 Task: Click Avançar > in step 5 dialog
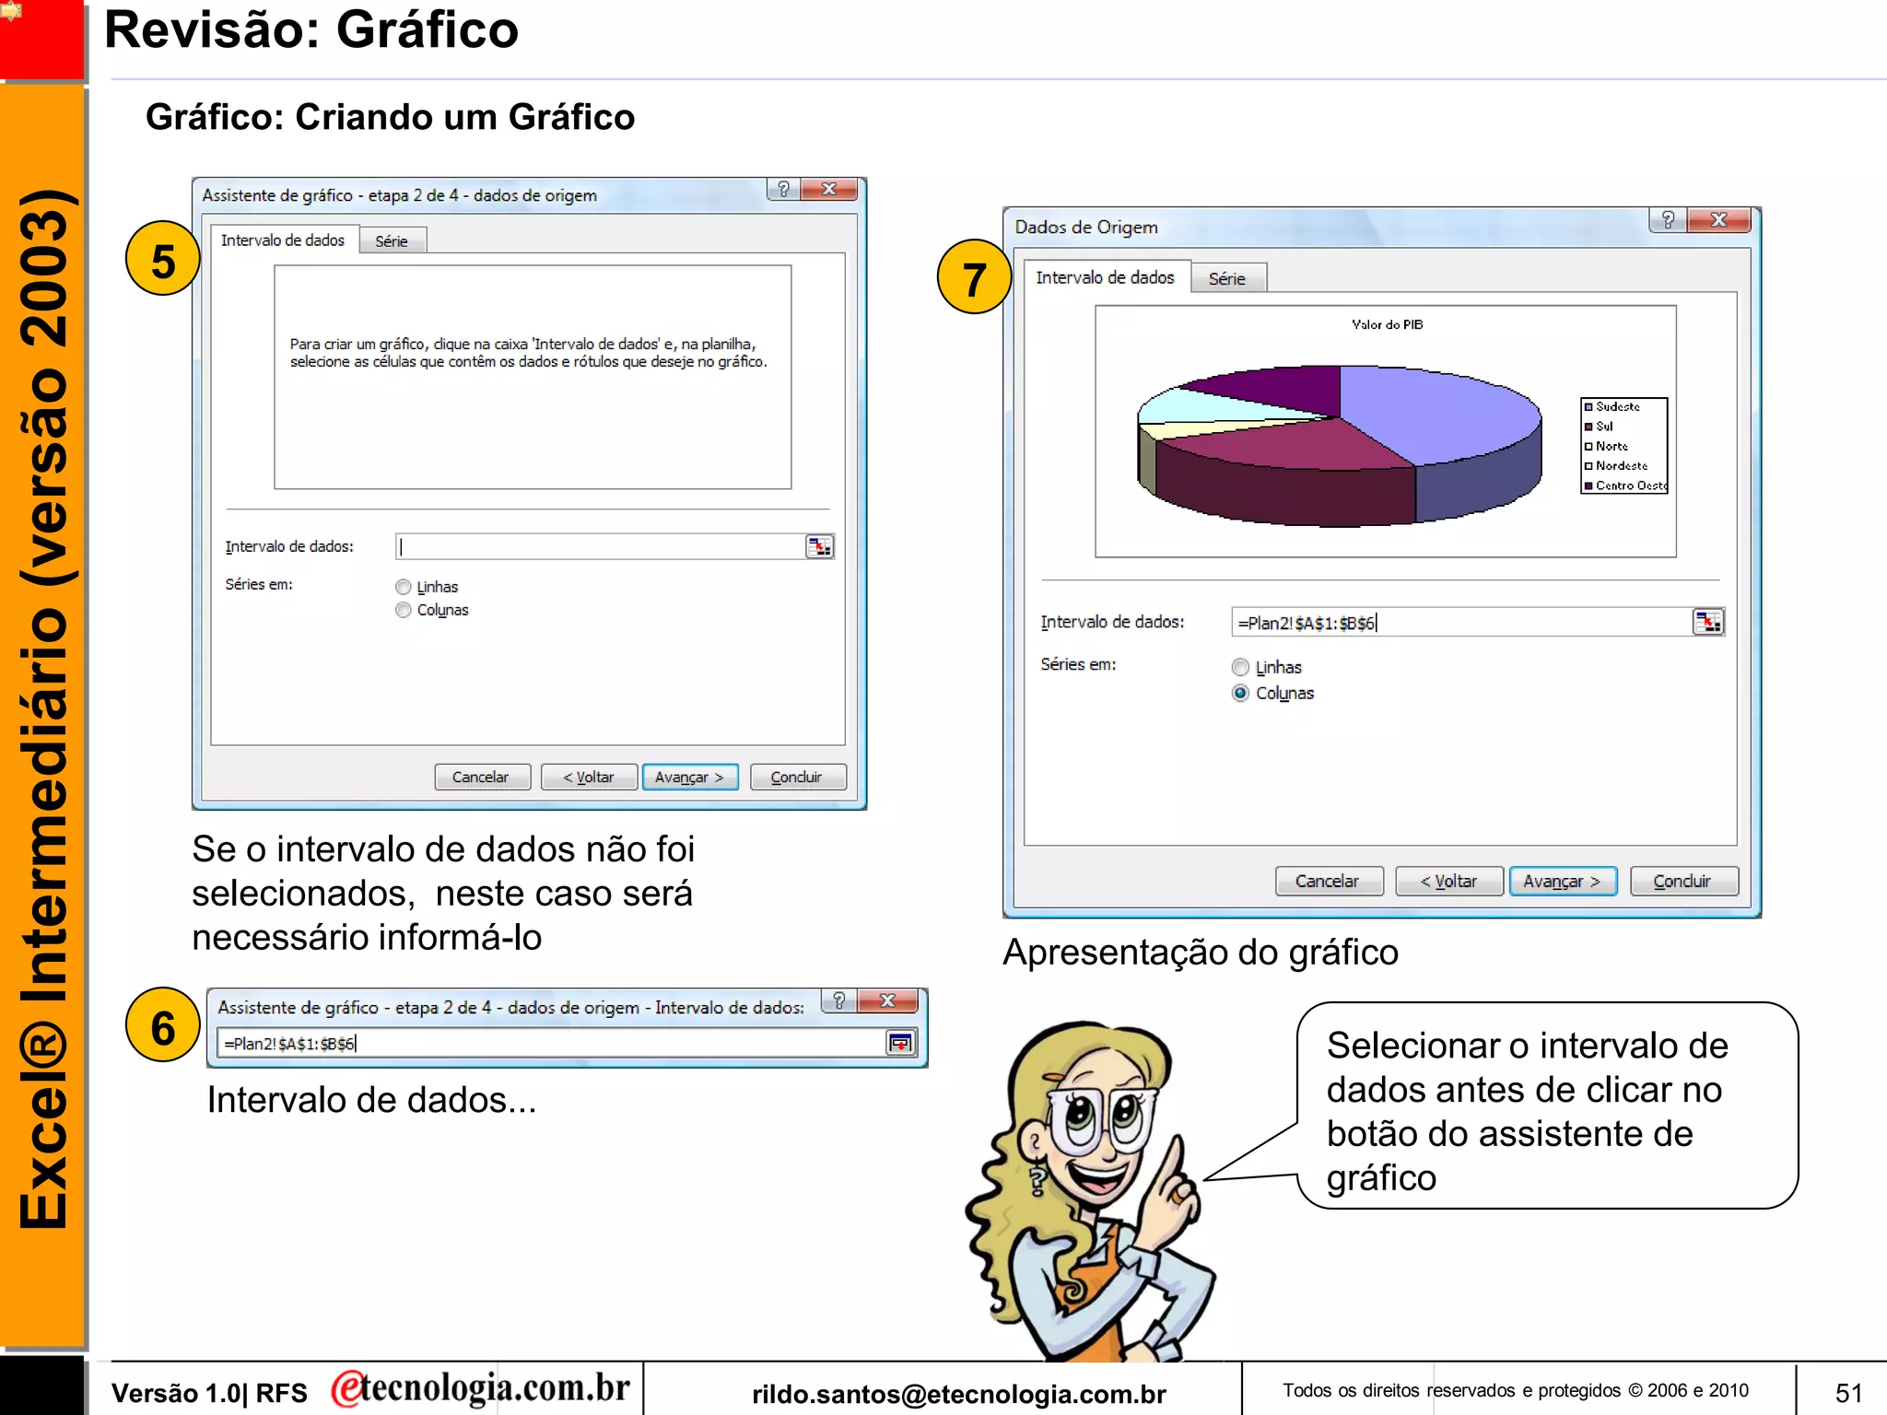click(x=689, y=777)
